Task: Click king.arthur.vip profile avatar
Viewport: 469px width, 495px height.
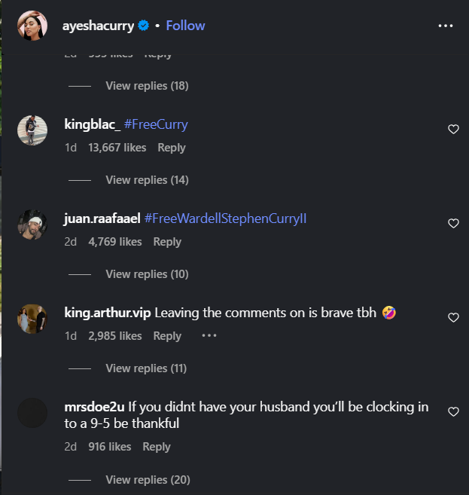Action: [x=32, y=319]
